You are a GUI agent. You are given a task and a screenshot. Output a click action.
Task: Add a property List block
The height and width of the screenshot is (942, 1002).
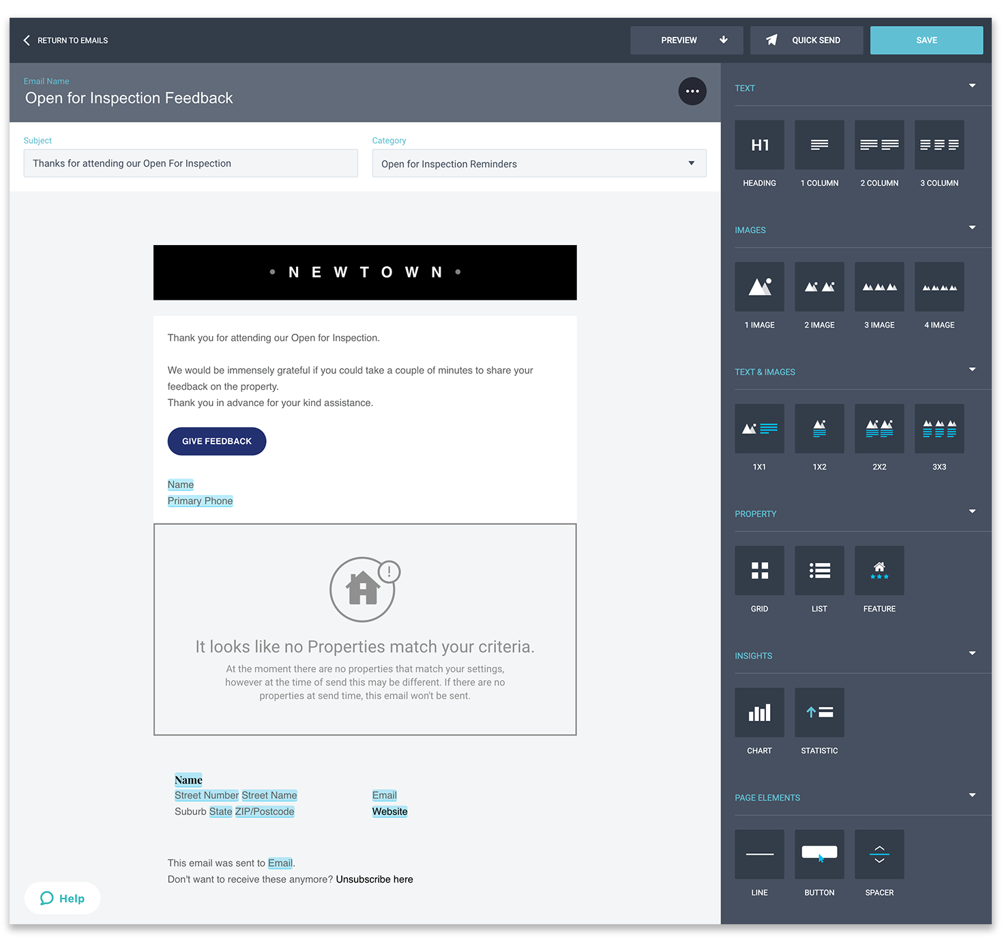tap(819, 571)
